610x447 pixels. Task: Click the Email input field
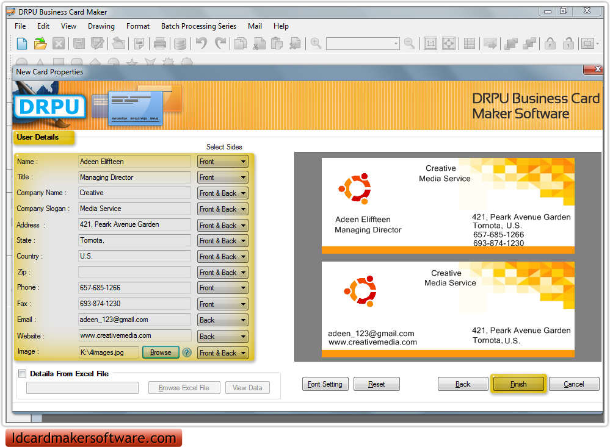tap(134, 320)
